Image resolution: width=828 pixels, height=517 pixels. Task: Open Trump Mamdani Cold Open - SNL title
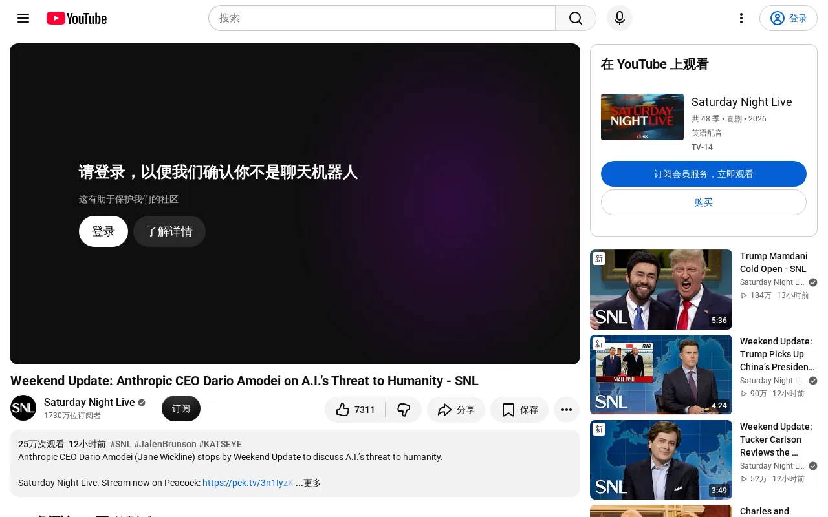point(774,262)
